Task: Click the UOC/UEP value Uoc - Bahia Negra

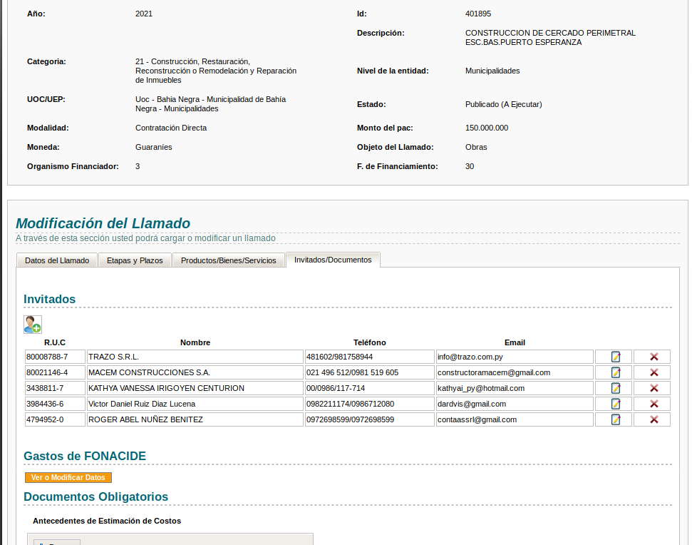Action: coord(167,99)
